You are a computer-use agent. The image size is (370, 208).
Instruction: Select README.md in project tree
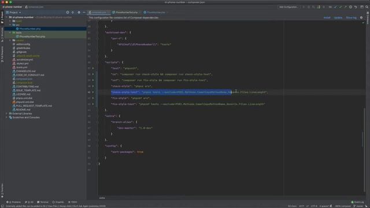[x=23, y=110]
